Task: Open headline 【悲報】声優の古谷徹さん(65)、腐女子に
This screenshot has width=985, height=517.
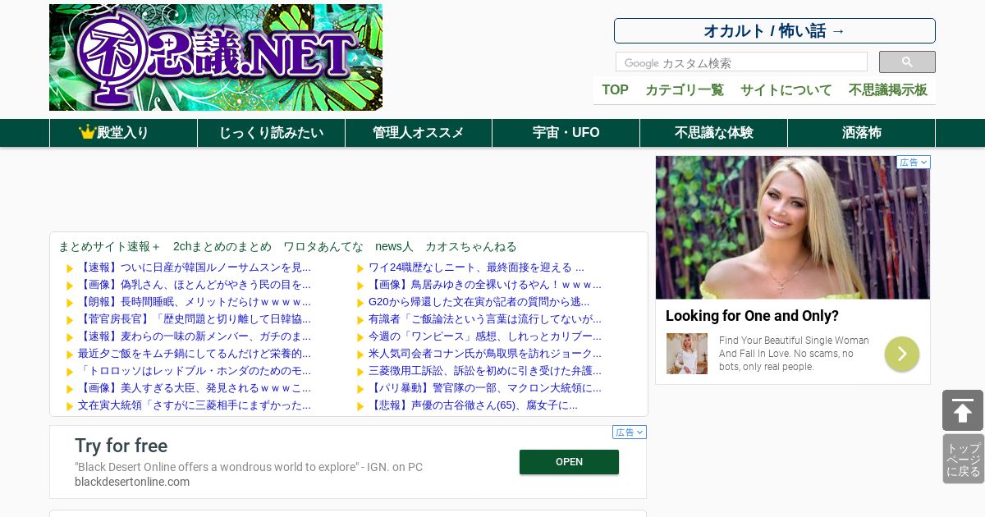Action: tap(474, 405)
